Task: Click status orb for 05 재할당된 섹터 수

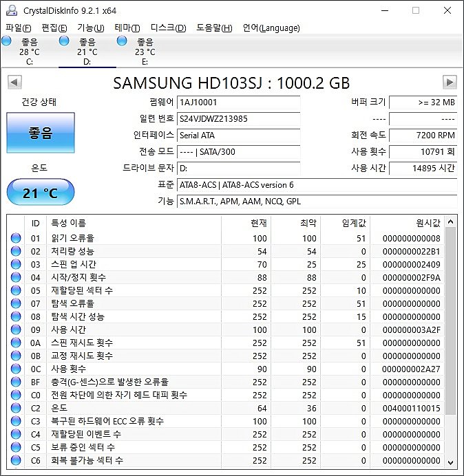Action: click(16, 290)
